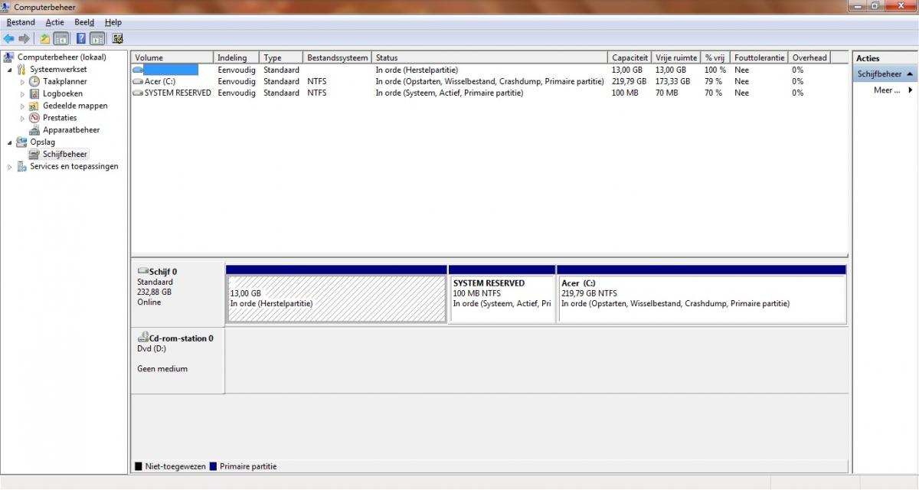Click the Computerbeheer (lokaal) root icon

[9, 57]
